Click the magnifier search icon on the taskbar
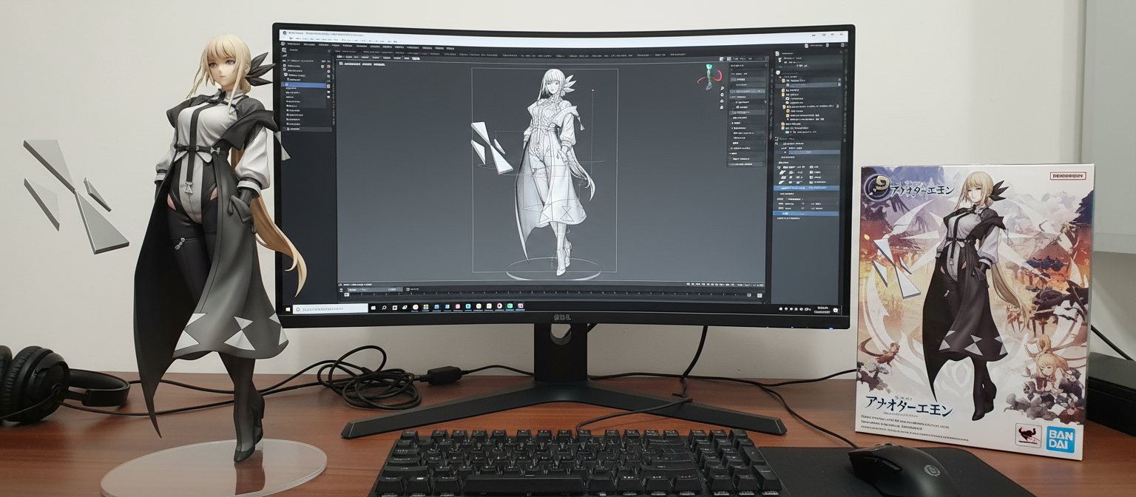Viewport: 1136px width, 497px height. pyautogui.click(x=384, y=308)
